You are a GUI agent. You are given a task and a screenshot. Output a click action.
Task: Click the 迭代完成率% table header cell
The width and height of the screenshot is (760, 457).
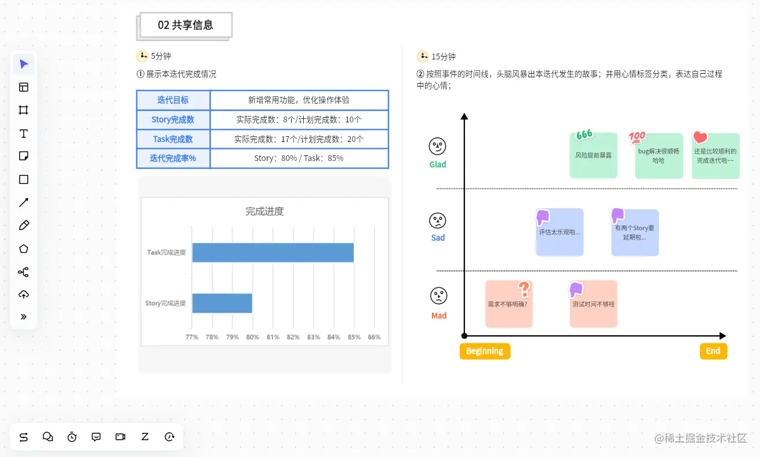click(x=173, y=158)
